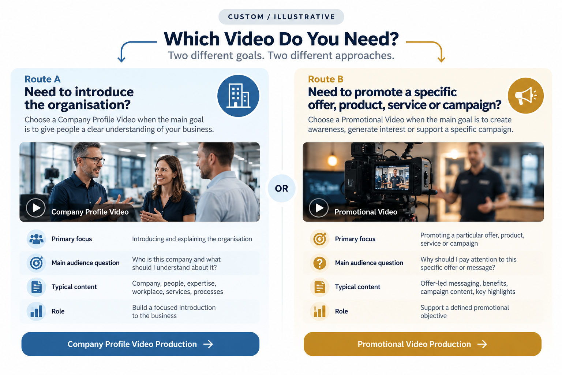Click 'Which Video Do You Need?' heading
Image resolution: width=562 pixels, height=375 pixels.
[x=281, y=39]
